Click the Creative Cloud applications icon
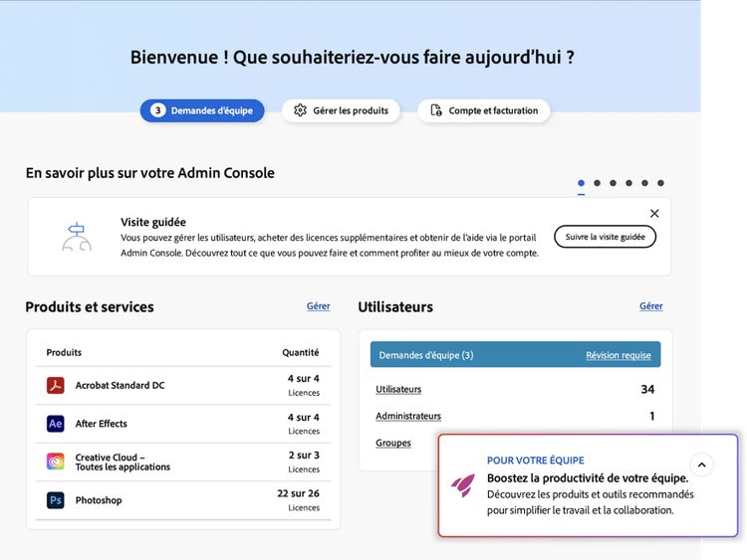 [56, 462]
